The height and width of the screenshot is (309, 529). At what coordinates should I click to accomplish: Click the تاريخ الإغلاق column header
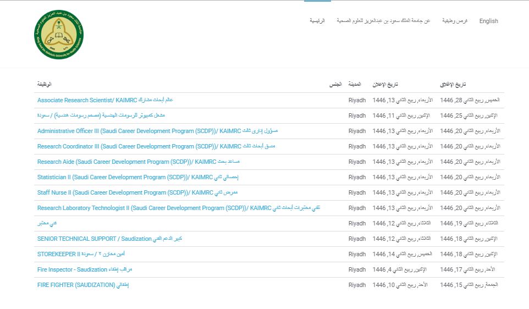[x=453, y=85]
